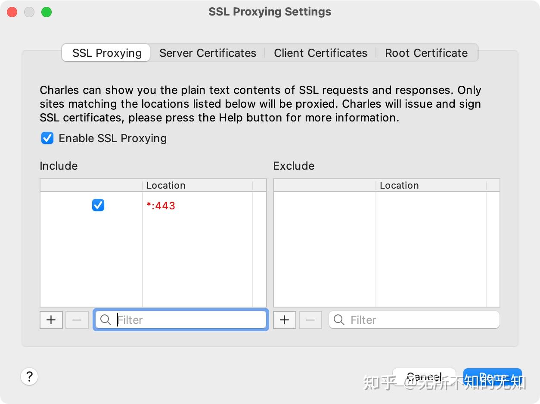Open the Root Certificate tab
The width and height of the screenshot is (540, 404).
point(426,53)
